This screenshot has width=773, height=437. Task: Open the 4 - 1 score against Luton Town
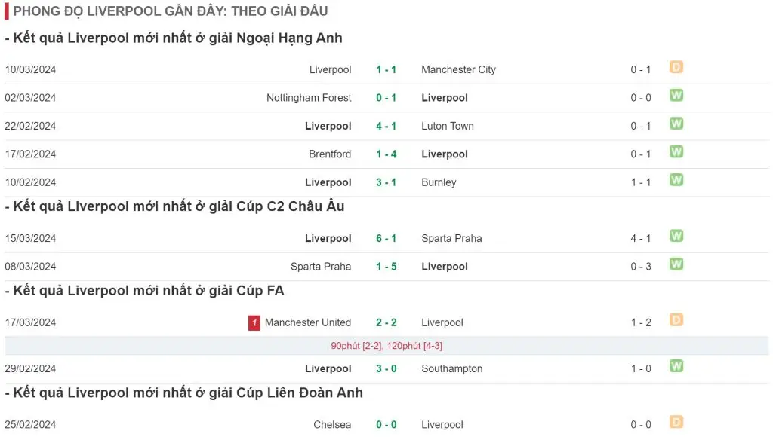click(x=386, y=126)
